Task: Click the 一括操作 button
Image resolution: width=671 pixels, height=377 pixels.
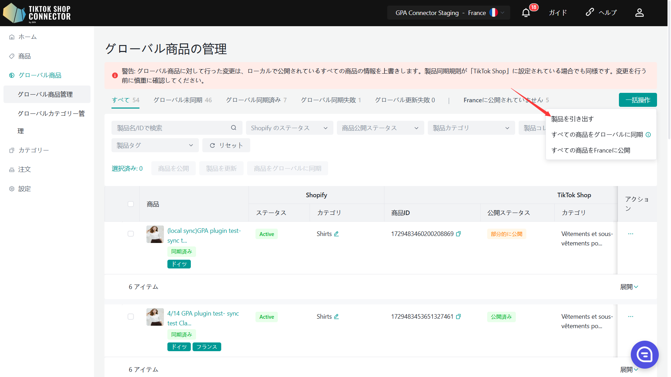Action: coord(638,100)
